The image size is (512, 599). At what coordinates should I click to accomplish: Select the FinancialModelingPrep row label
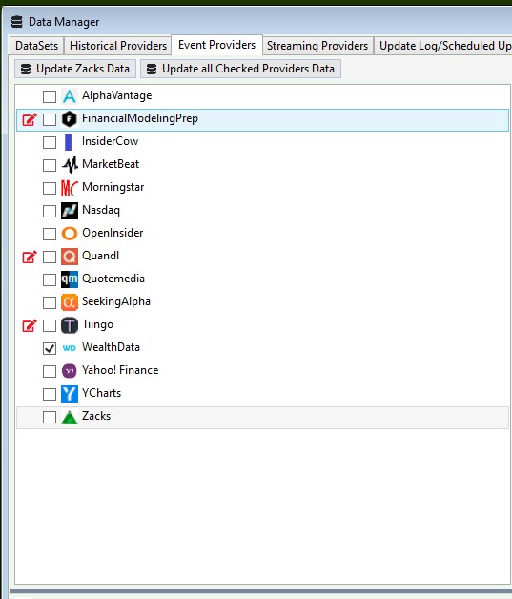(140, 118)
